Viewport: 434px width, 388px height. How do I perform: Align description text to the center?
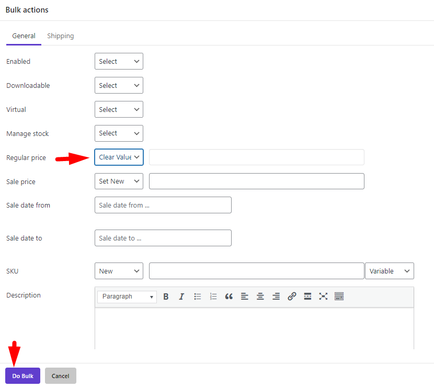point(260,296)
